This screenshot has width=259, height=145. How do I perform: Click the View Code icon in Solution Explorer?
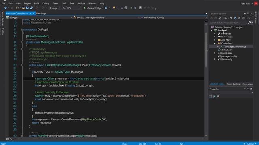click(x=248, y=18)
